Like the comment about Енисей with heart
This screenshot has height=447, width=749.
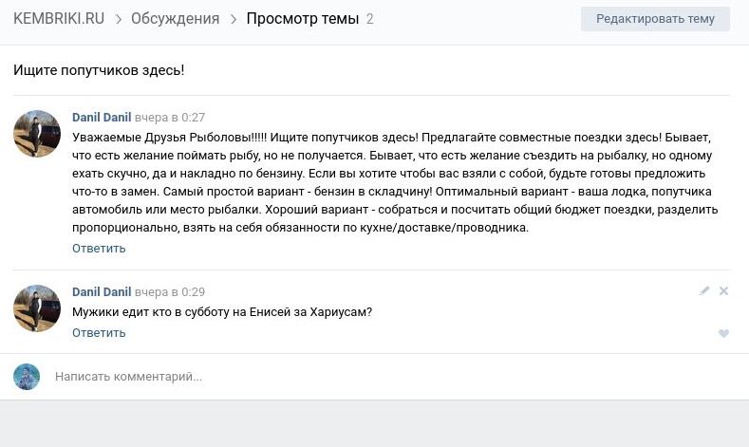[723, 333]
